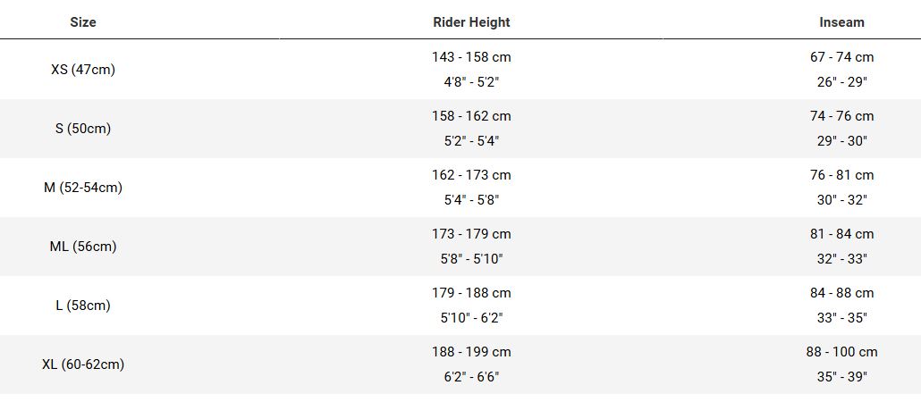This screenshot has height=402, width=921.
Task: Click the 88 - 100 cm inseam value
Action: (x=841, y=352)
